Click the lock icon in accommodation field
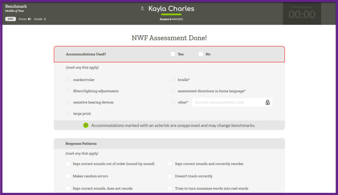 click(267, 102)
